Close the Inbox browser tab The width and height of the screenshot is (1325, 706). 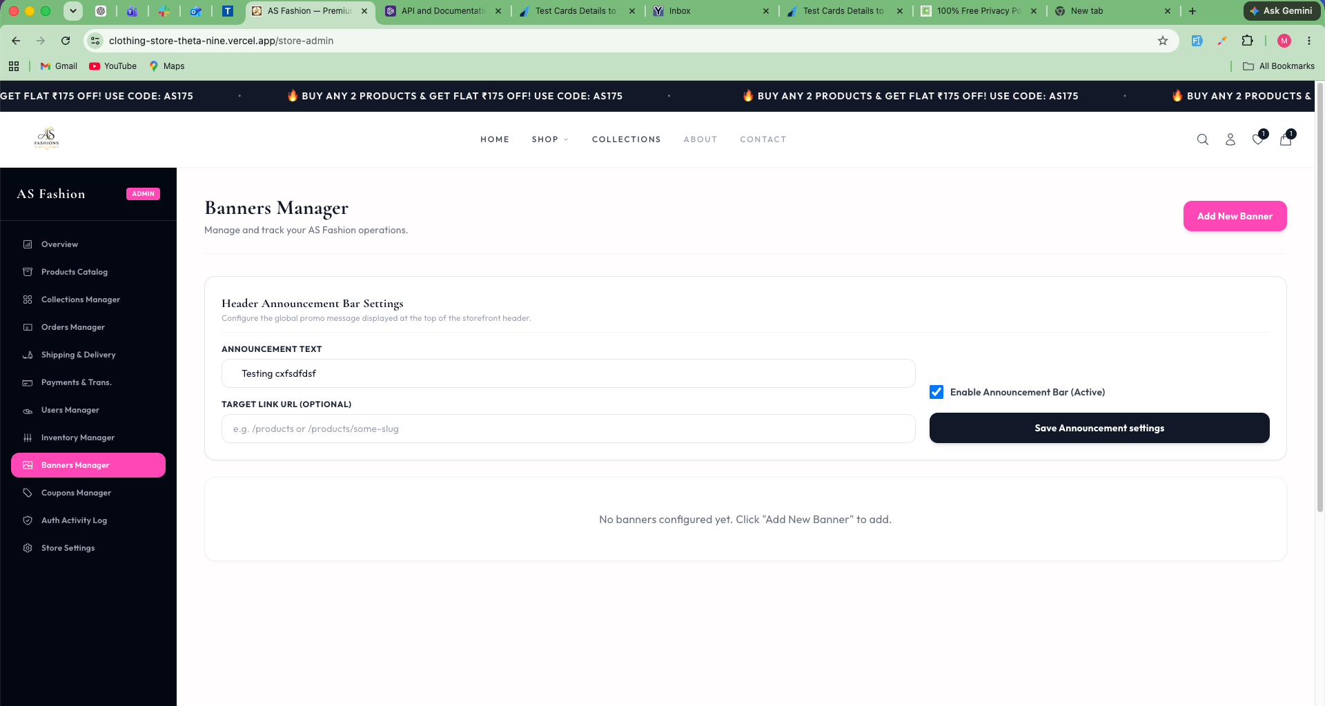766,11
